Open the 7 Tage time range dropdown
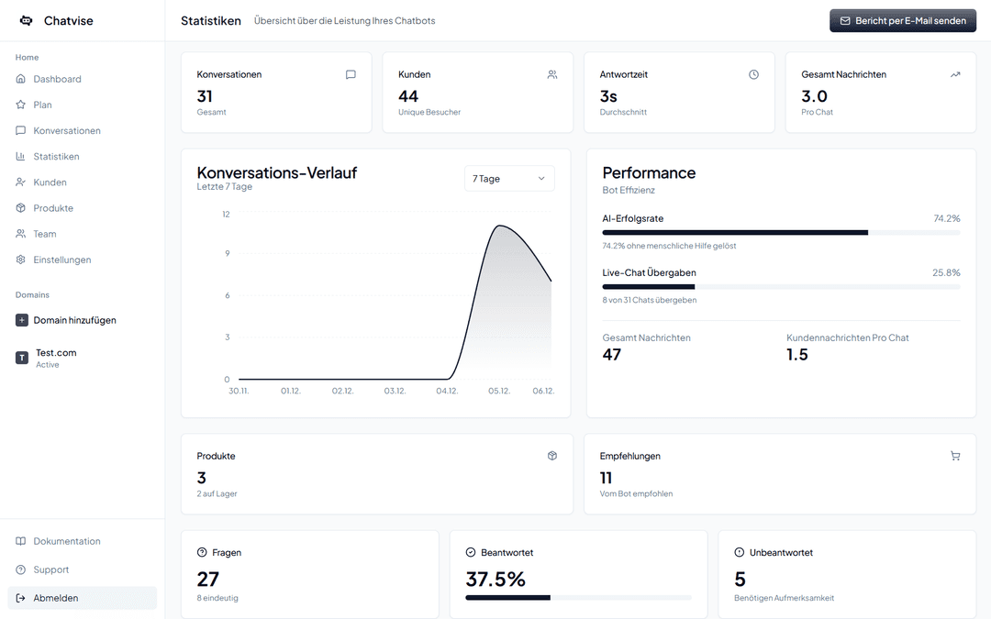The width and height of the screenshot is (991, 619). 509,179
